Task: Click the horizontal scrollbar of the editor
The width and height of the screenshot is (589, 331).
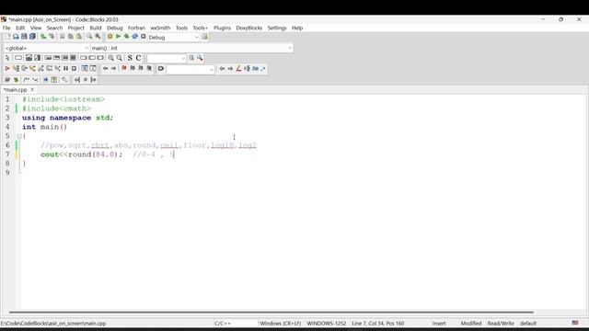Action: coord(271,312)
